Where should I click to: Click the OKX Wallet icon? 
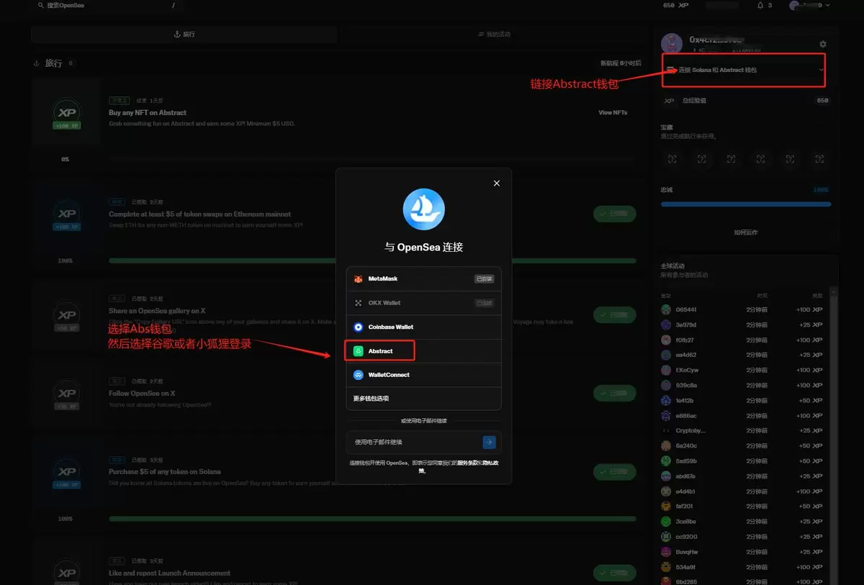(x=359, y=303)
